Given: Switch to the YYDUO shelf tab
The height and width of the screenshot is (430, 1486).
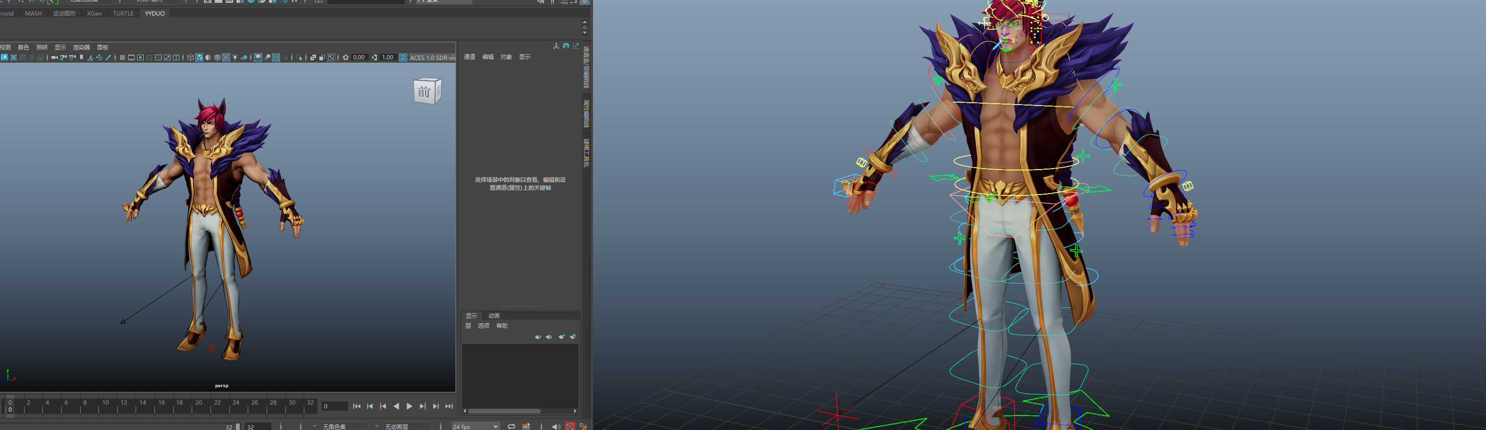Looking at the screenshot, I should [154, 13].
